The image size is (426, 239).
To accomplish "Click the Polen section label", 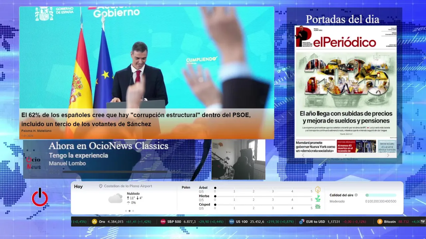I will coord(186,188).
